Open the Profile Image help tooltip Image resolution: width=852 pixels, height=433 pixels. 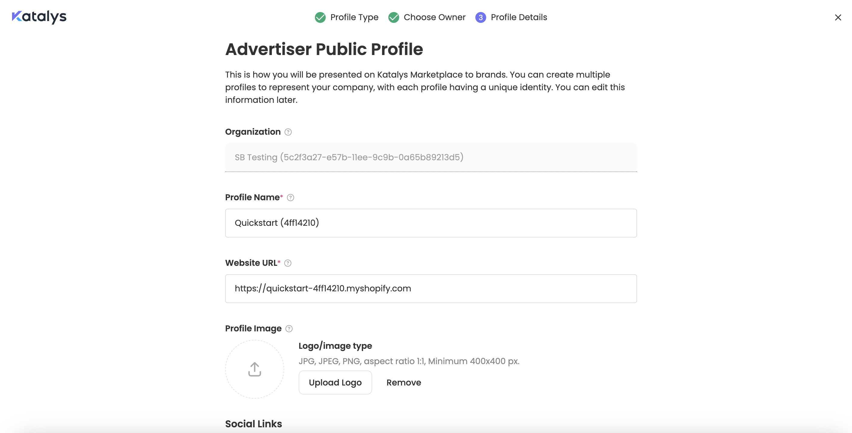click(x=289, y=329)
